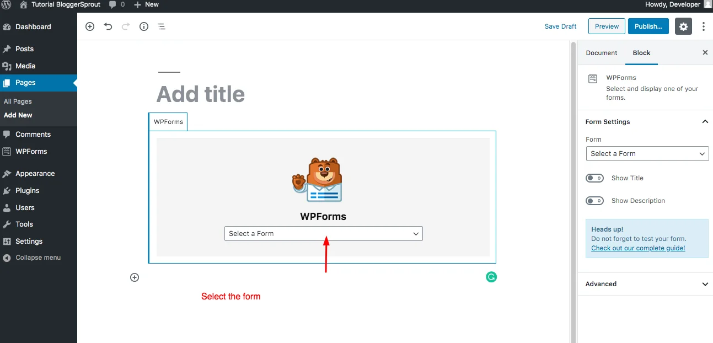
Task: Add a block below WPForms block
Action: pyautogui.click(x=135, y=277)
